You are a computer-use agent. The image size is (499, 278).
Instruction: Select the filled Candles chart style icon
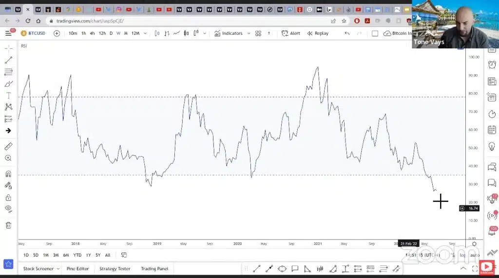186,33
